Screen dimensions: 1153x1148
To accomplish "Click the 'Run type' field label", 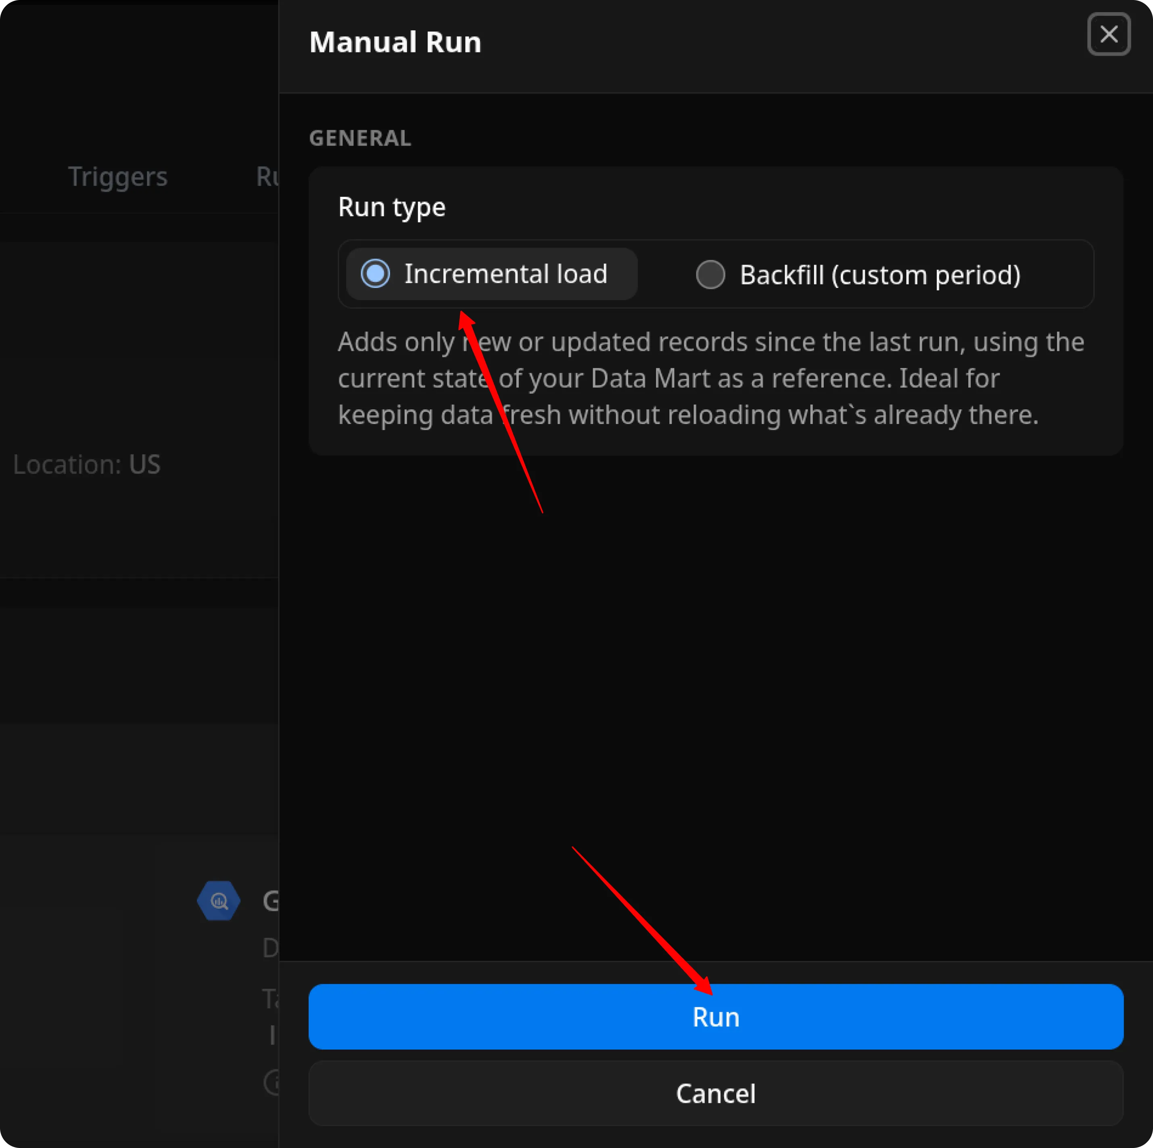I will (391, 207).
